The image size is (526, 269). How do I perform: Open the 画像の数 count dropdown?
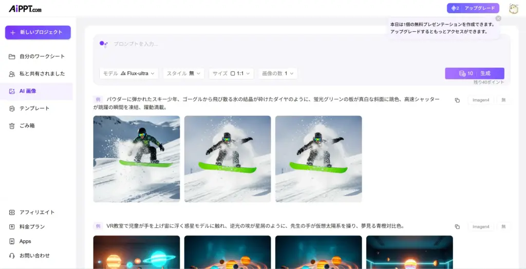click(x=277, y=73)
